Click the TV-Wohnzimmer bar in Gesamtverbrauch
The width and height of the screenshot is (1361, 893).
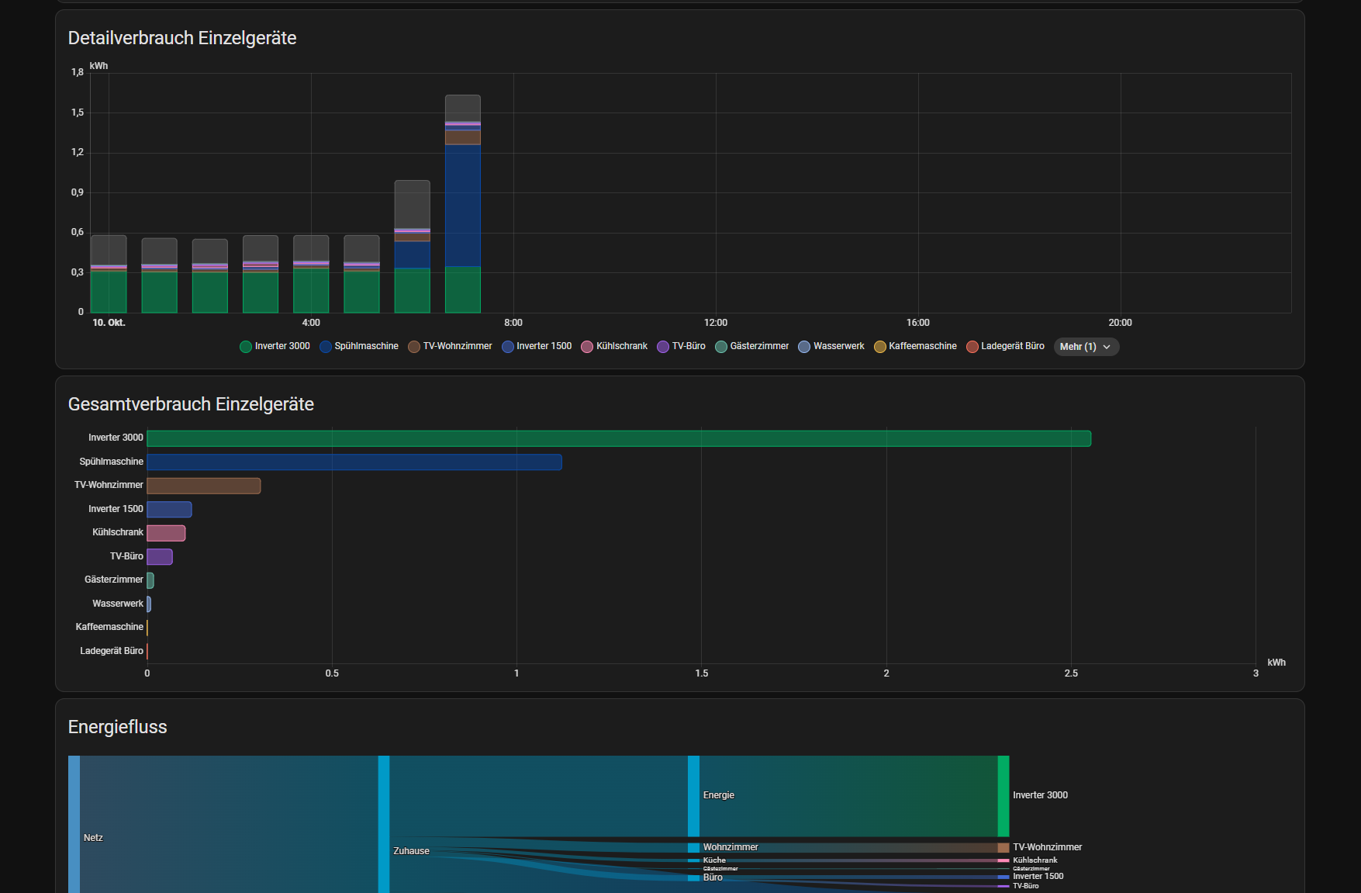(203, 486)
